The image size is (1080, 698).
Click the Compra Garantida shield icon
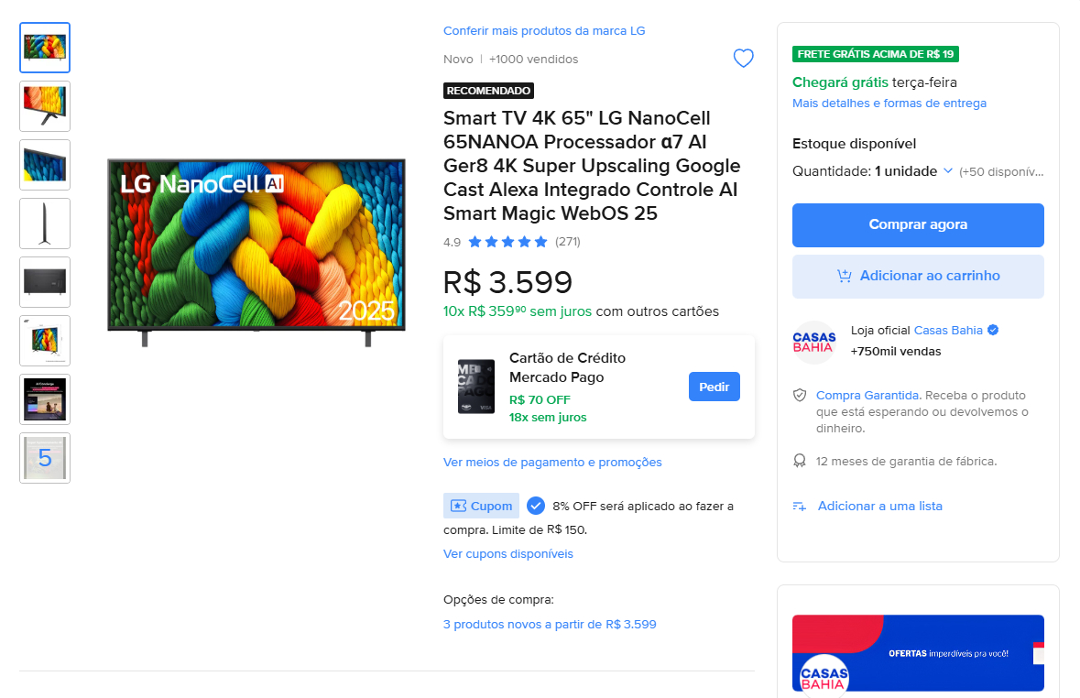coord(800,396)
